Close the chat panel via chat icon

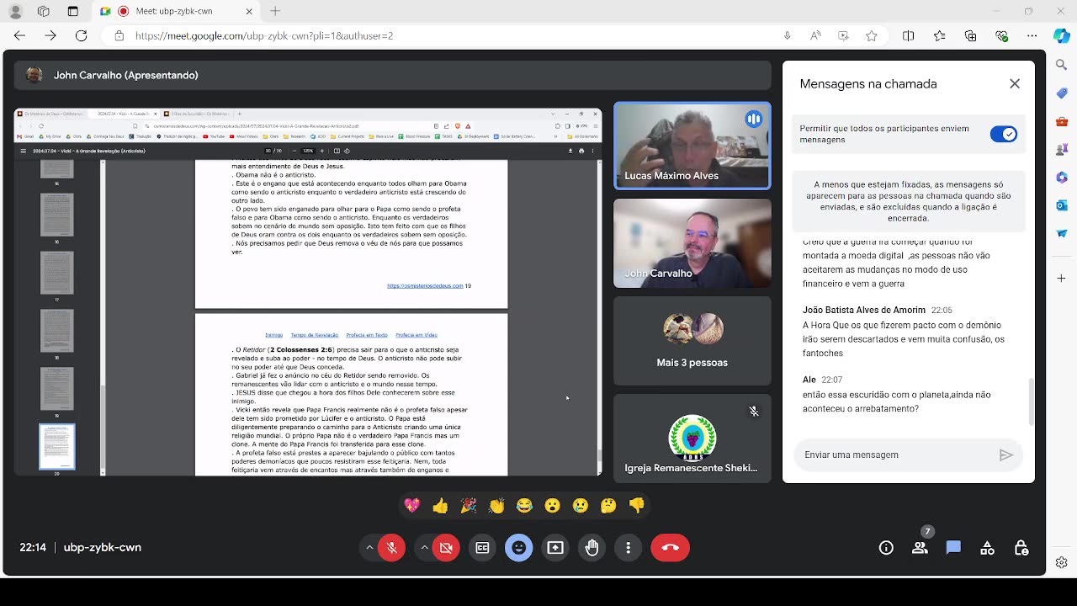[x=953, y=548]
